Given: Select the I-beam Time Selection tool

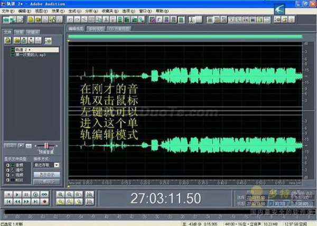Looking at the screenshot, I should pyautogui.click(x=191, y=20).
